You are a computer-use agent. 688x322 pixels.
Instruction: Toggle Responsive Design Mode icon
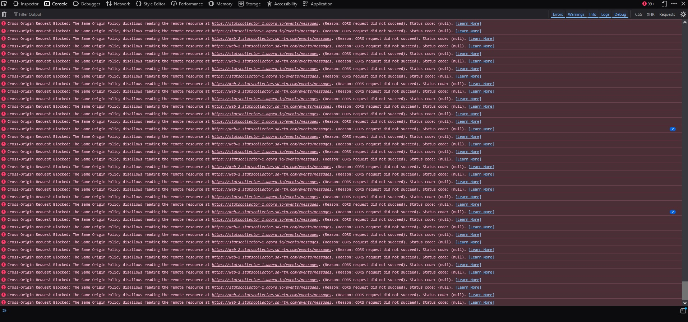[664, 4]
